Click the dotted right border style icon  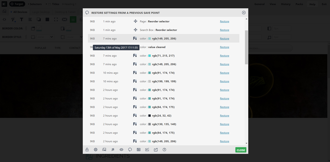coord(63,37)
